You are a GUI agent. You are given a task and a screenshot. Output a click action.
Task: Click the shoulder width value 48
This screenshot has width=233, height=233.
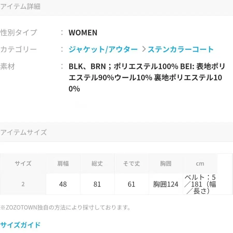coord(63,184)
